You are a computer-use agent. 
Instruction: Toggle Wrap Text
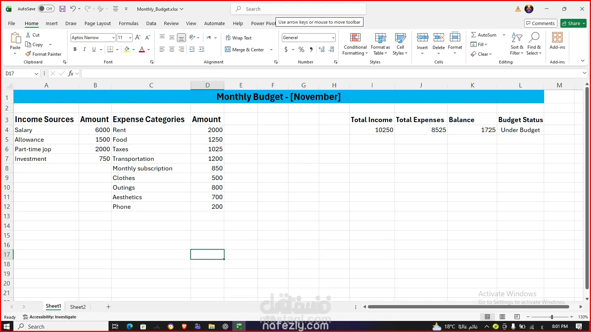pyautogui.click(x=239, y=38)
